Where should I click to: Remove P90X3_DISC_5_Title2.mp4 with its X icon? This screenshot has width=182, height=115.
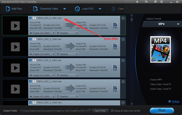(x=123, y=39)
